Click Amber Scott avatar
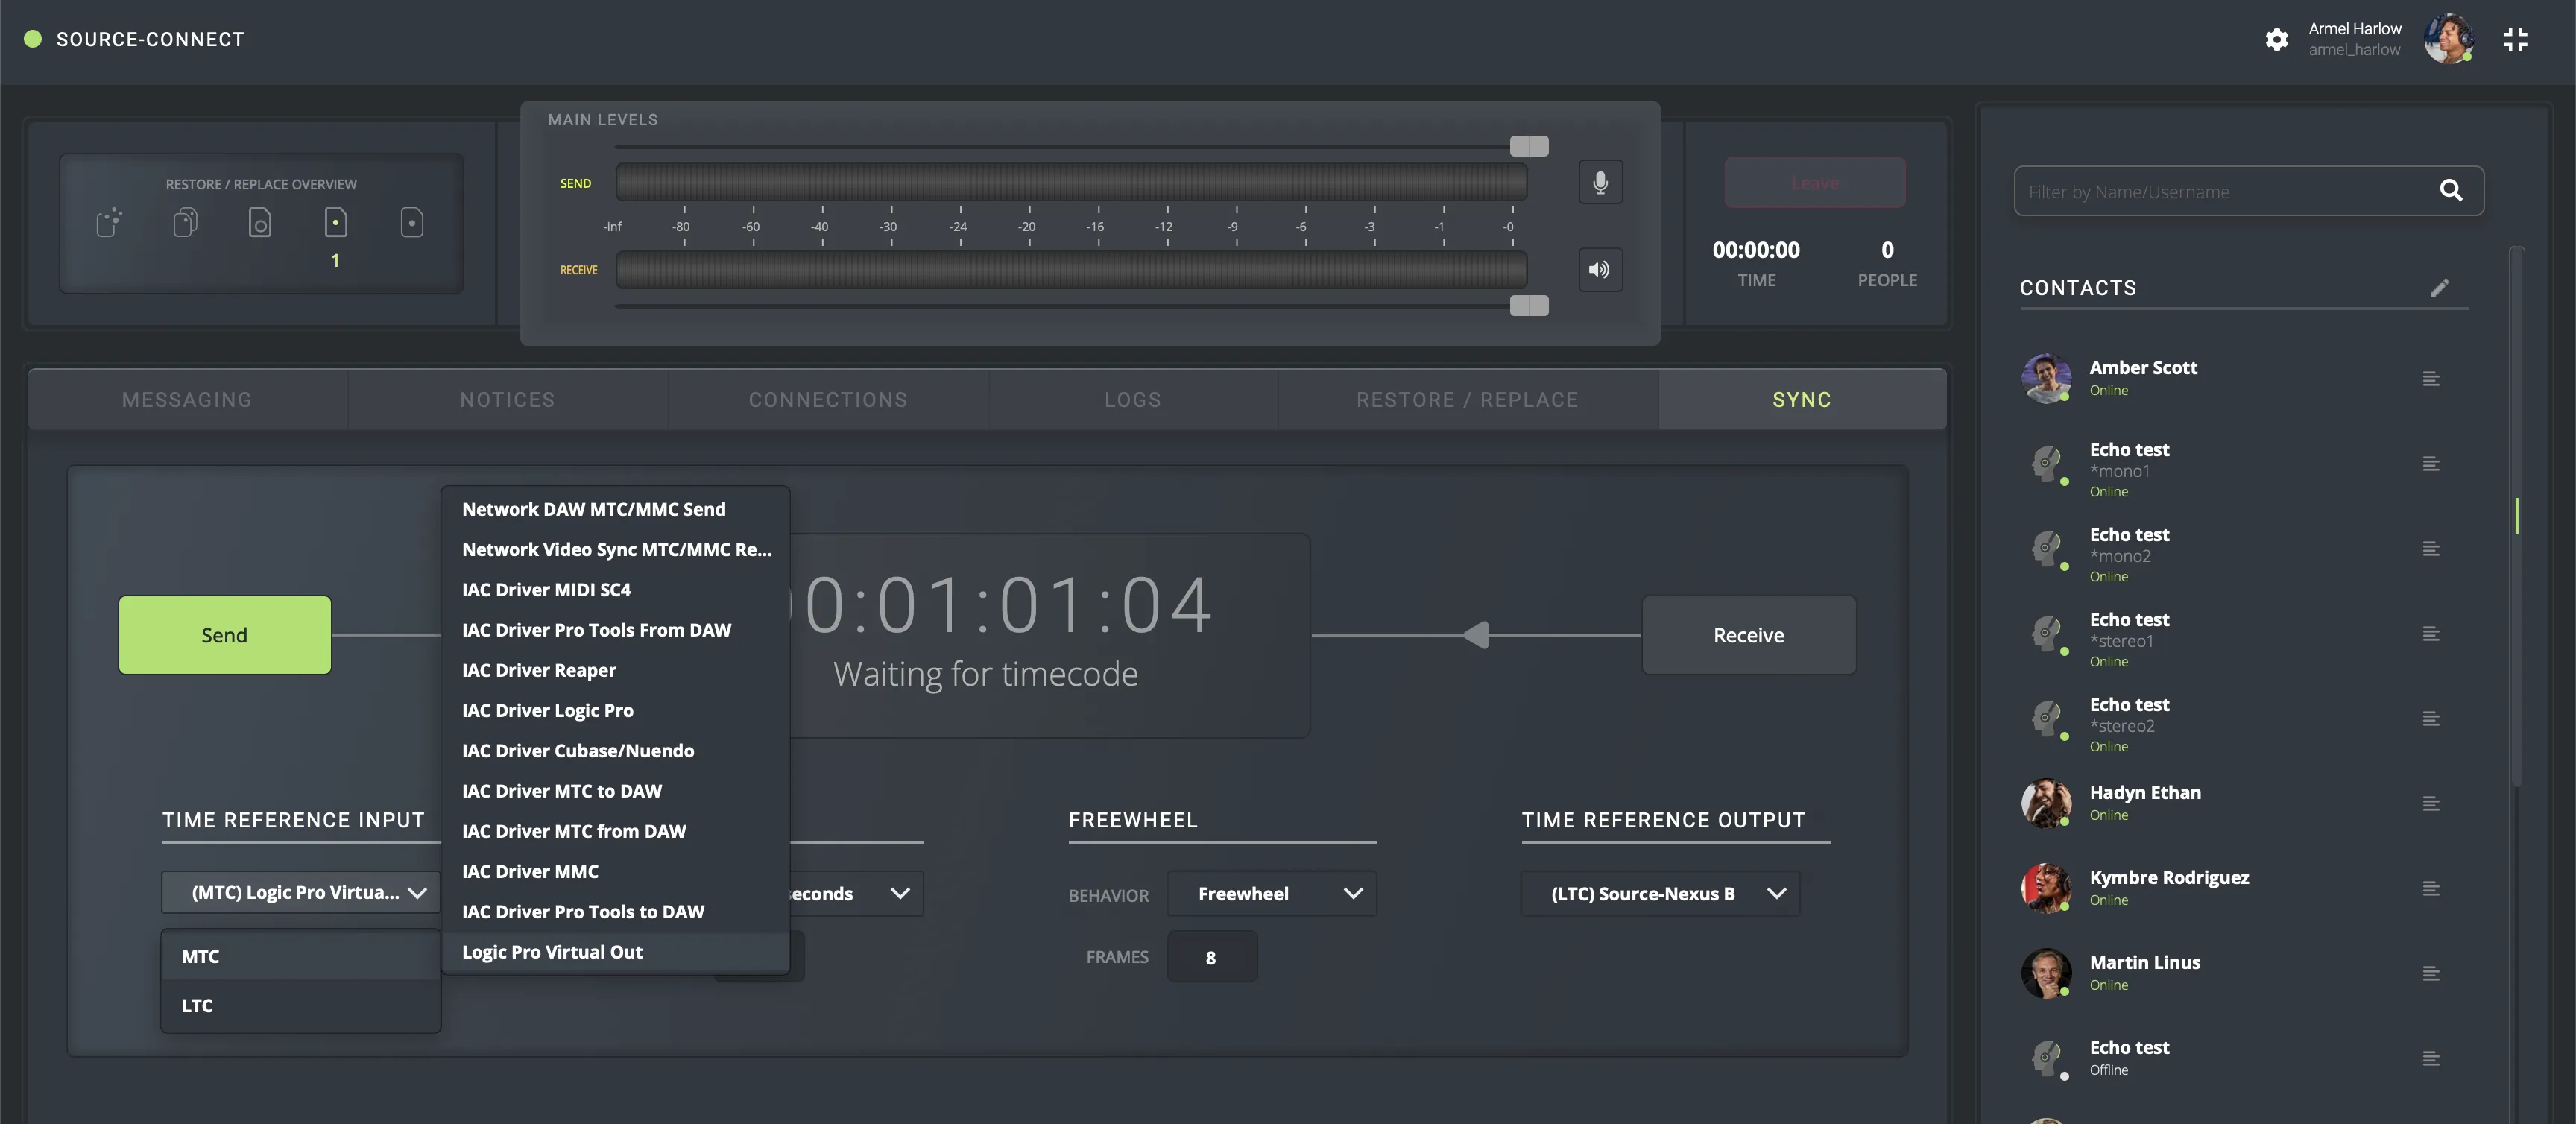 point(2046,378)
